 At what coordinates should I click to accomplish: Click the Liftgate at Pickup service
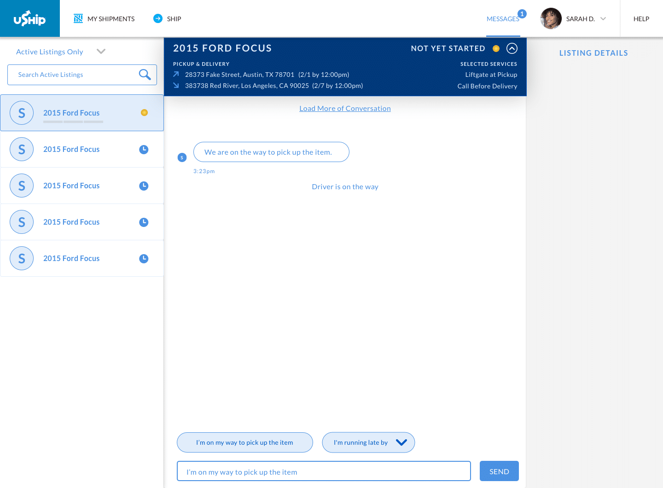coord(491,75)
